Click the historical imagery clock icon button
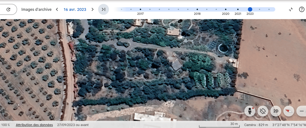This screenshot has height=128, width=306. [8, 9]
